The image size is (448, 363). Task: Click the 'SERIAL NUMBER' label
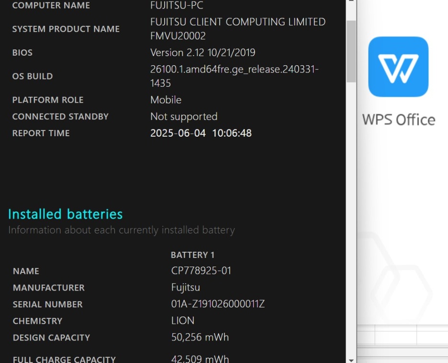[48, 304]
